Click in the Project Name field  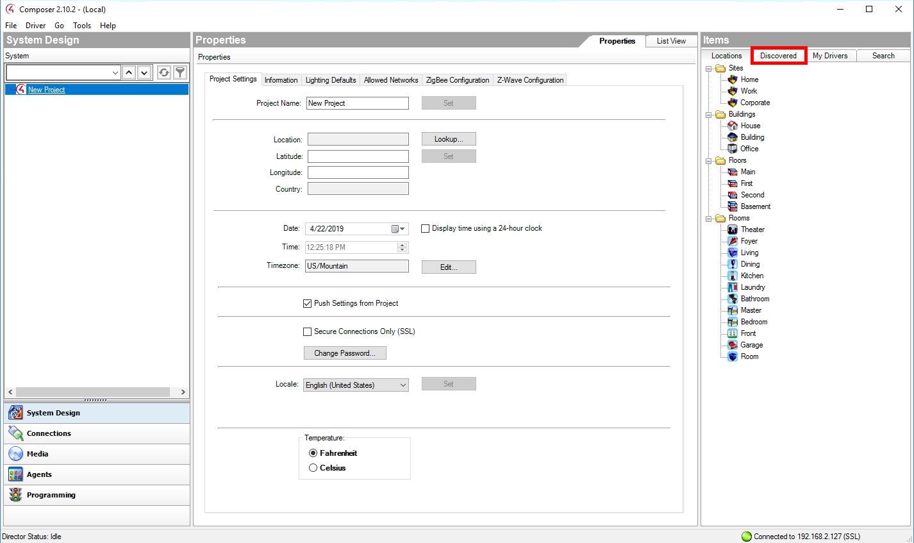(357, 103)
